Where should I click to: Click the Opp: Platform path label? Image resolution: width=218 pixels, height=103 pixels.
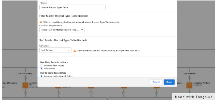click(x=189, y=73)
